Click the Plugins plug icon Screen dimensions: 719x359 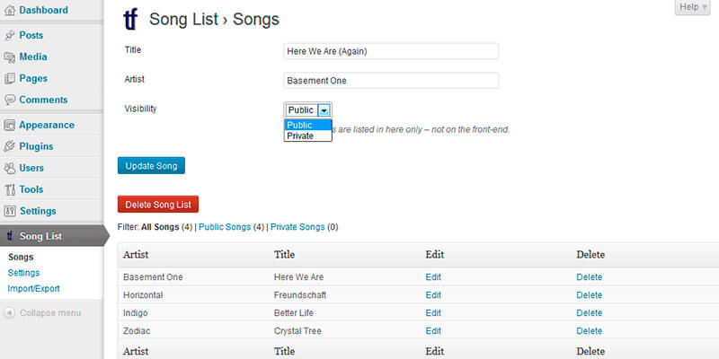click(10, 147)
